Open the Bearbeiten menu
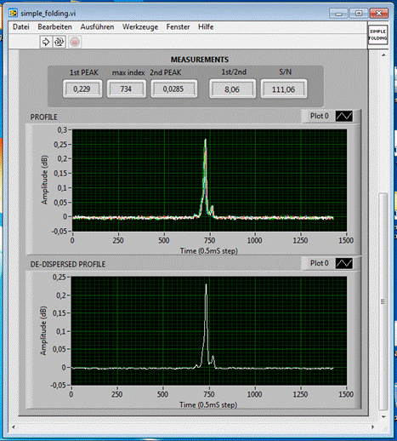The height and width of the screenshot is (441, 397). [x=54, y=27]
